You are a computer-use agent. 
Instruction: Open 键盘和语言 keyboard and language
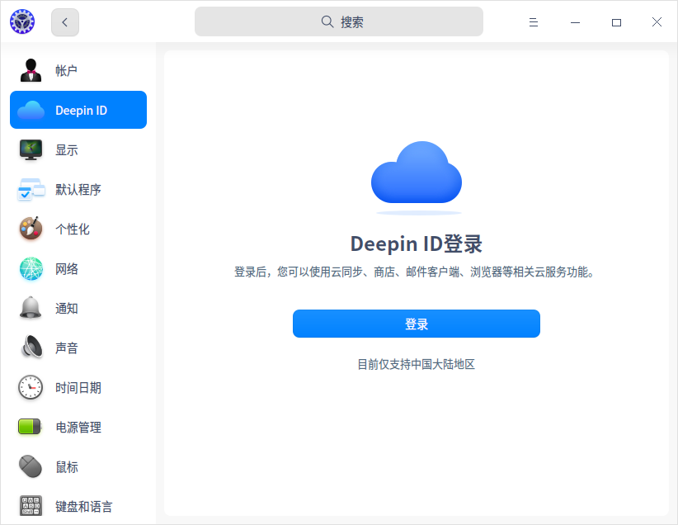pos(78,506)
